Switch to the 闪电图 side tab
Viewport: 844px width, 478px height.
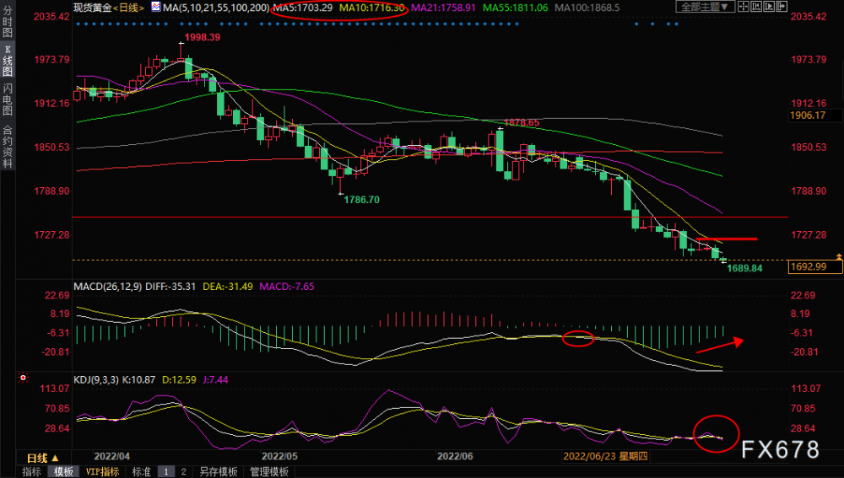click(x=8, y=99)
